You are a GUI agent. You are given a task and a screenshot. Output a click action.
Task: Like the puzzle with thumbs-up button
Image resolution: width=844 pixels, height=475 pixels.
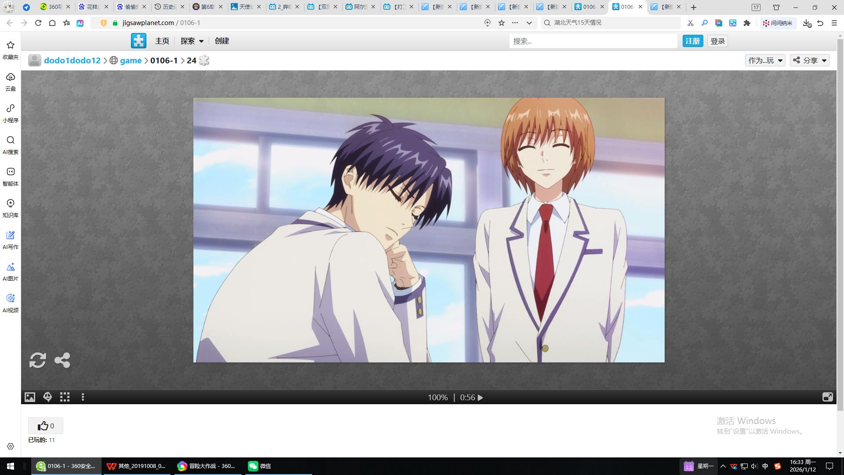coord(46,426)
